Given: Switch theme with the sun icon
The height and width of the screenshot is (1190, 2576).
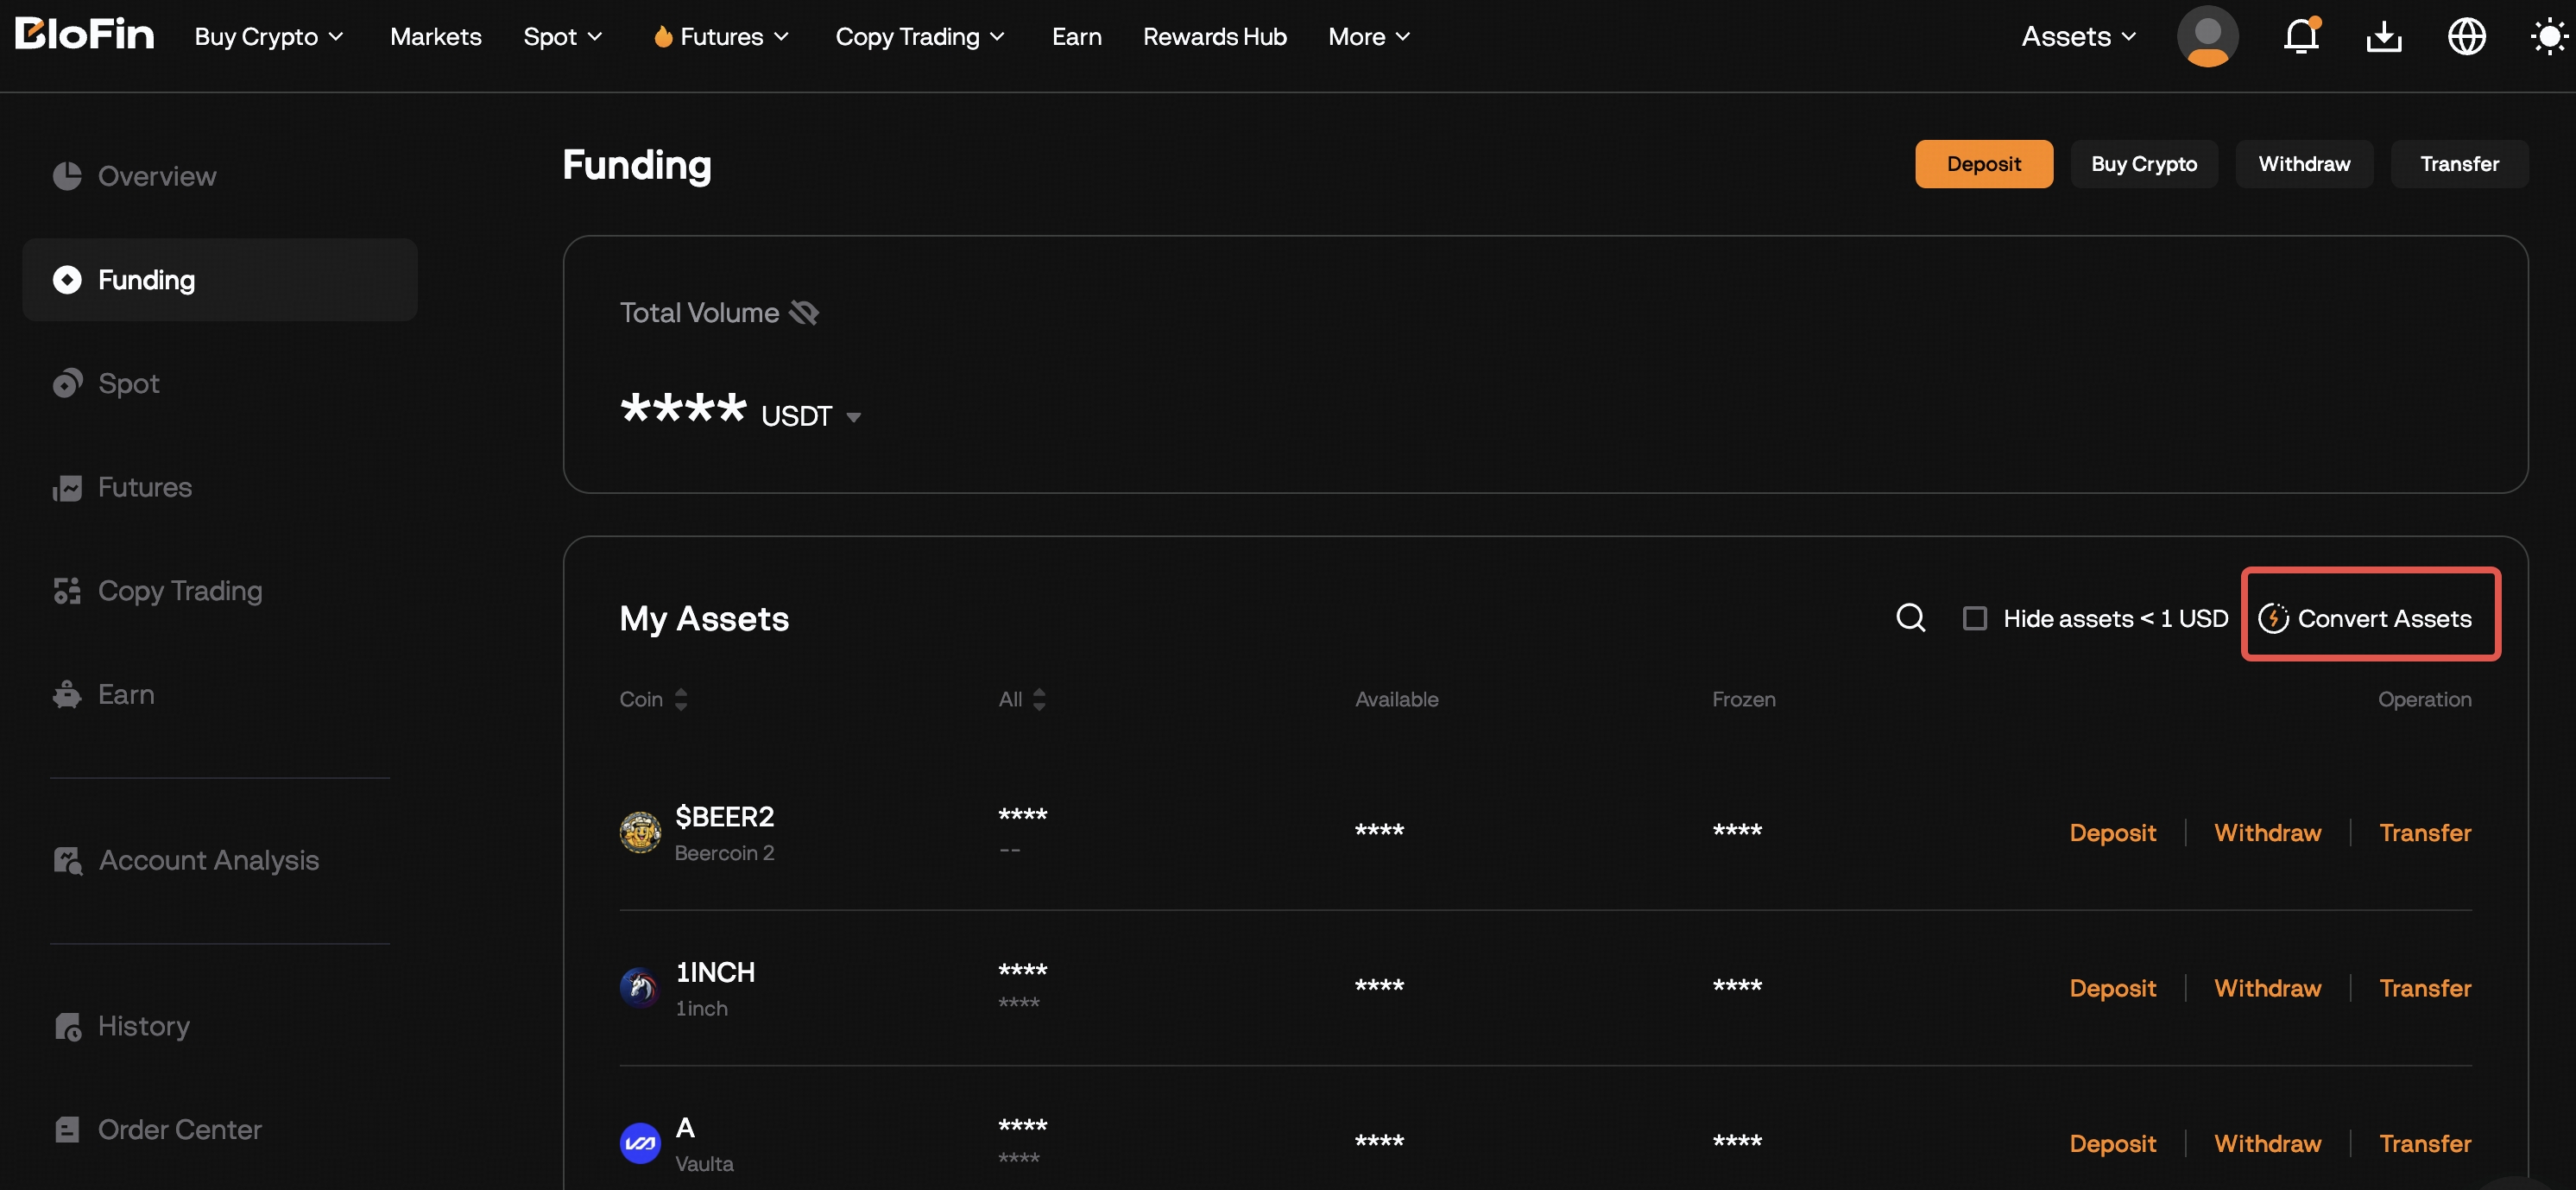Looking at the screenshot, I should (x=2547, y=37).
